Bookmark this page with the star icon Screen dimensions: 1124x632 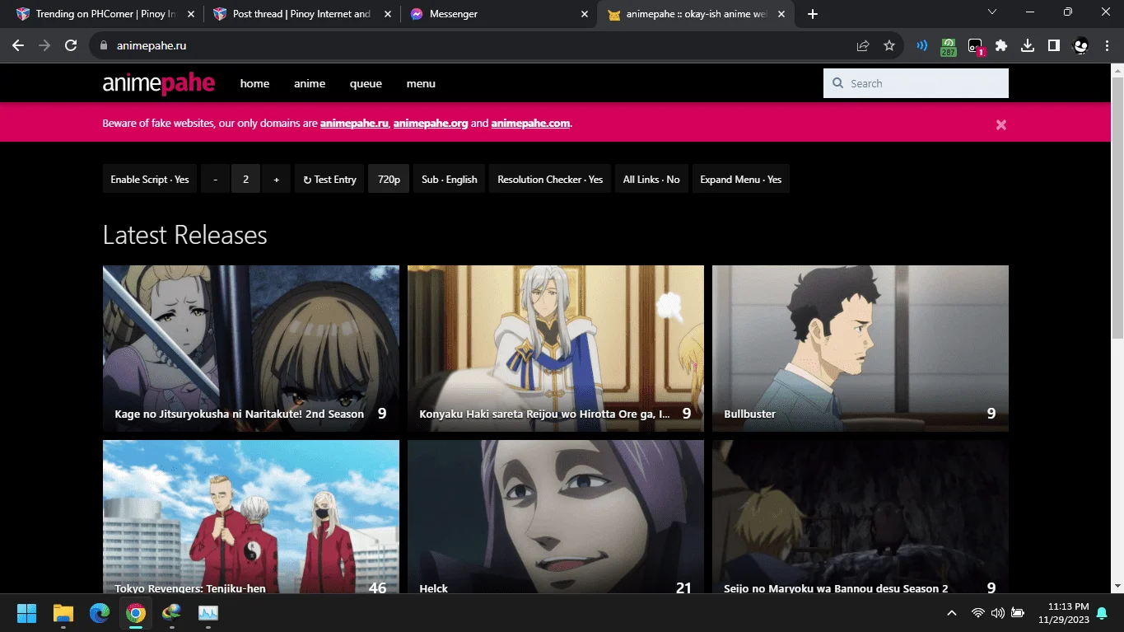pyautogui.click(x=889, y=46)
